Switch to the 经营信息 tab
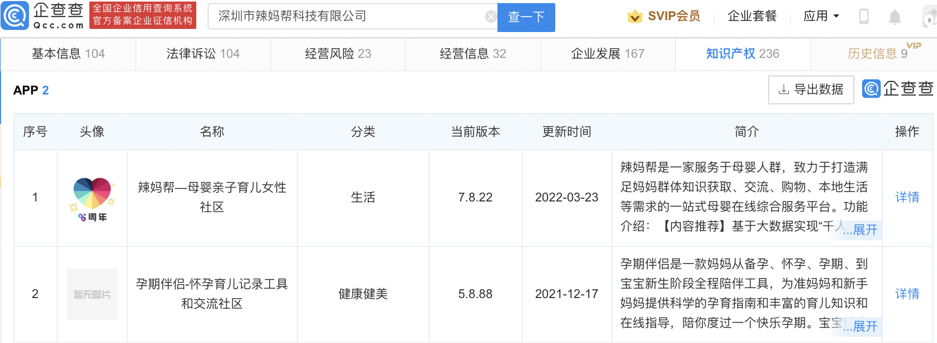937x343 pixels. tap(473, 54)
